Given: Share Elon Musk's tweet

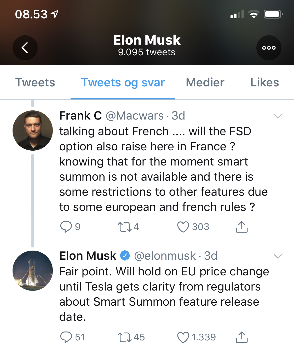Looking at the screenshot, I should tap(241, 337).
